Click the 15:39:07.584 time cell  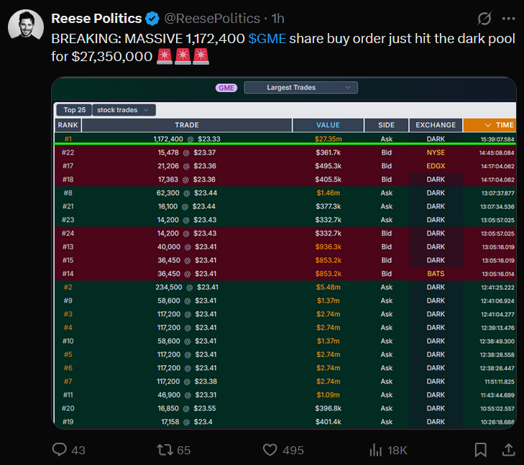pyautogui.click(x=497, y=139)
